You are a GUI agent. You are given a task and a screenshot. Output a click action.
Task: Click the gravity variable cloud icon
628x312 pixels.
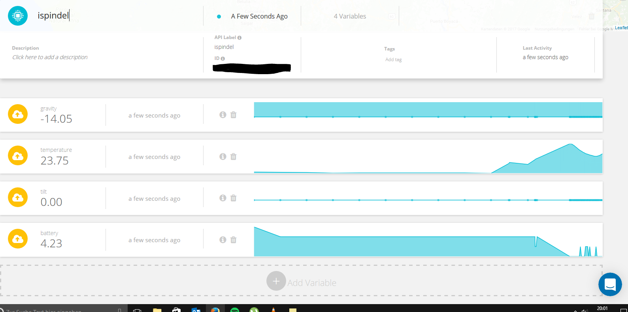coord(18,114)
